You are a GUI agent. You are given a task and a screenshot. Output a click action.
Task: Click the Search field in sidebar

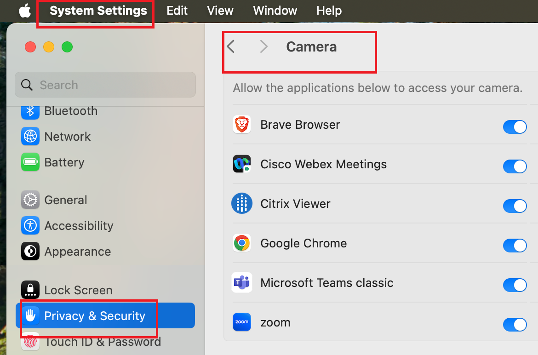105,85
